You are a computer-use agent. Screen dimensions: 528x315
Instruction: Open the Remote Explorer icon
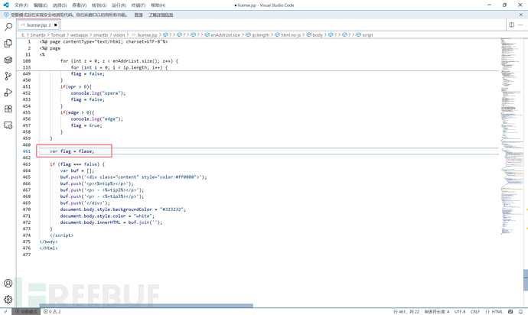[8, 125]
